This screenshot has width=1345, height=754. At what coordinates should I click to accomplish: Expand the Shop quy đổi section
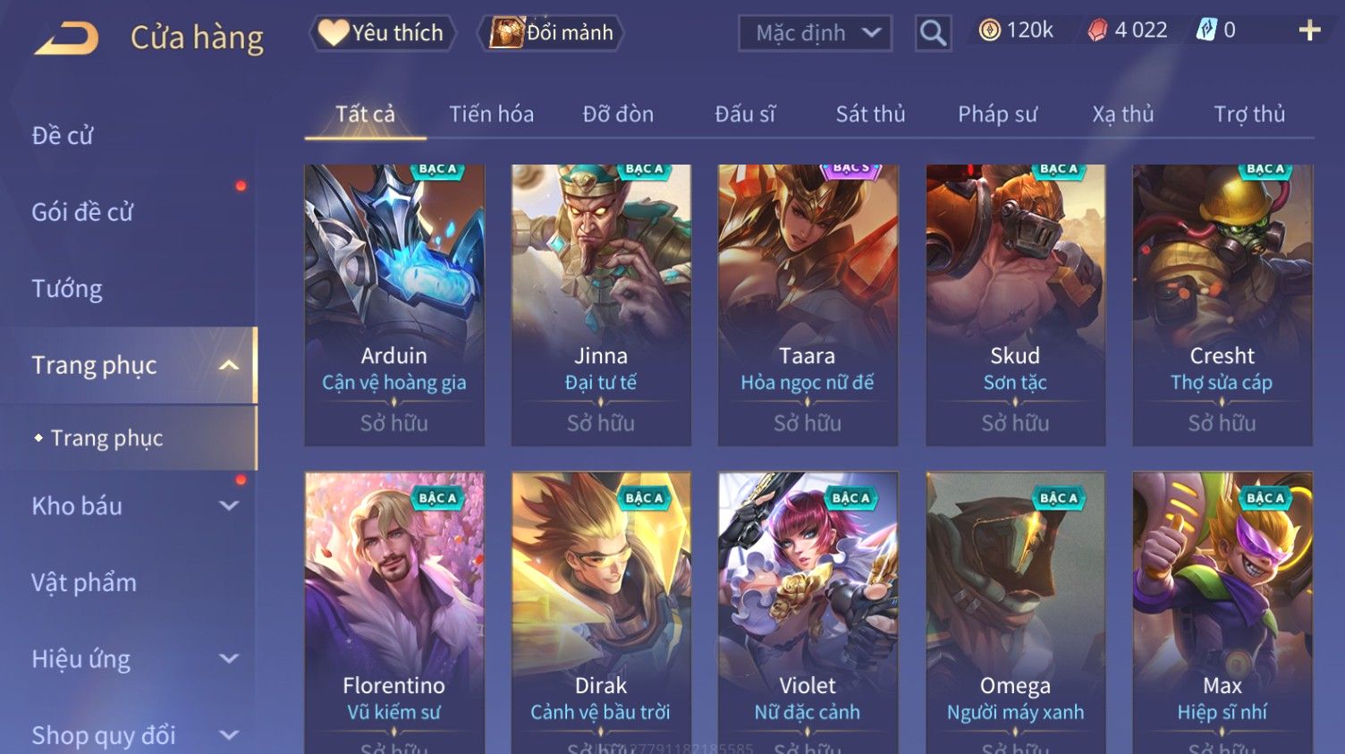click(x=229, y=735)
